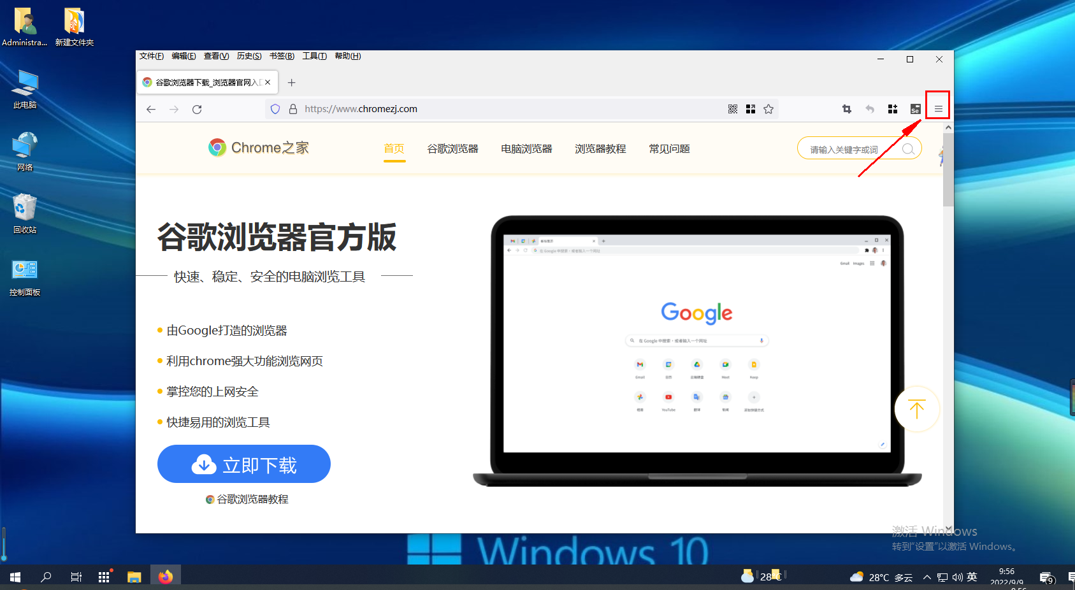The width and height of the screenshot is (1075, 590).
Task: Click the browser back arrow
Action: point(151,109)
